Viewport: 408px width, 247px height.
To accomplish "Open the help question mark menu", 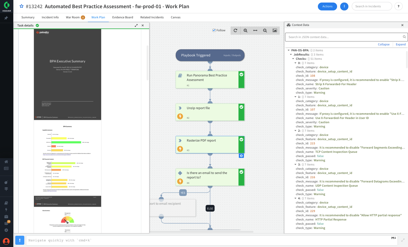I will coord(398,6).
